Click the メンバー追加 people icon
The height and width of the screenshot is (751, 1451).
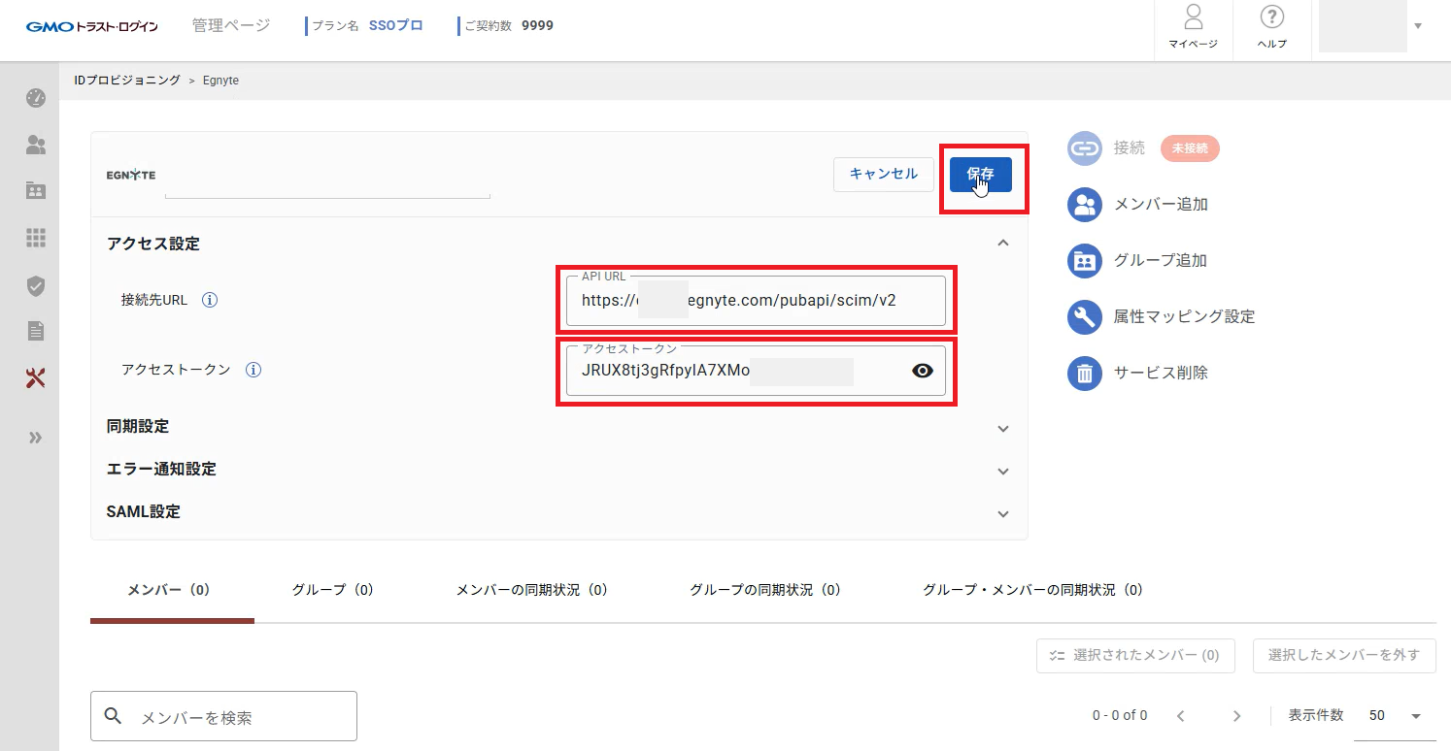click(1084, 205)
